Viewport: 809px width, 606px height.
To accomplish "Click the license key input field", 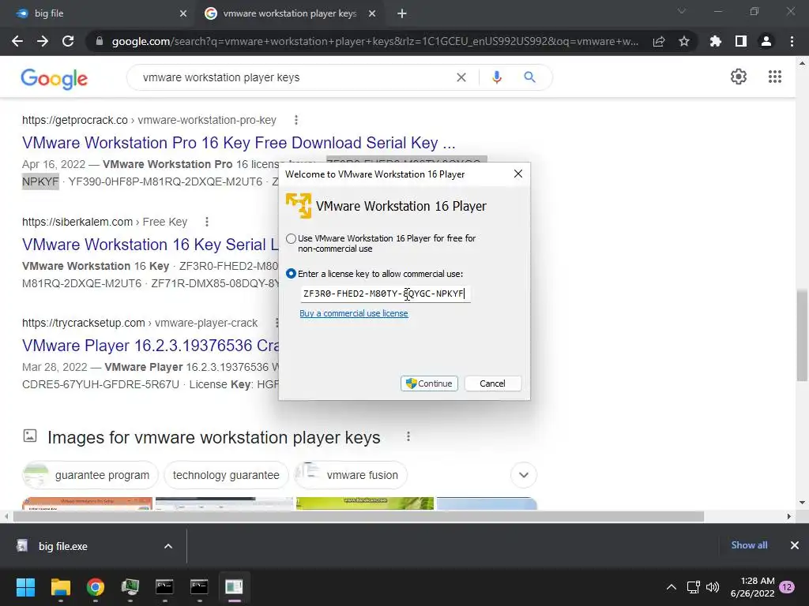I will point(385,294).
